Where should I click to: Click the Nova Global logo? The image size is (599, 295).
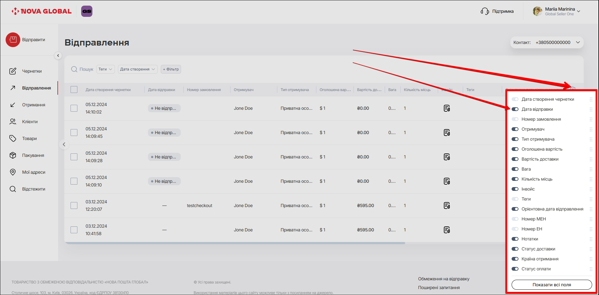[42, 11]
